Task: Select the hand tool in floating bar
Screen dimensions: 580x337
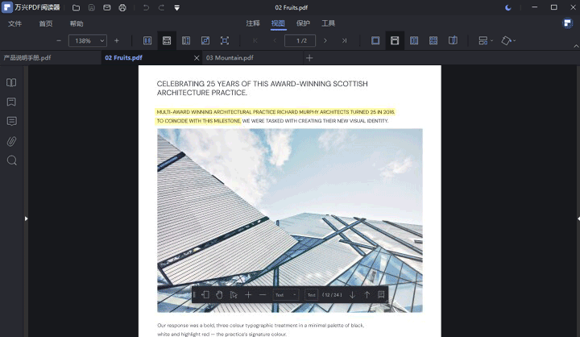Action: (x=219, y=295)
